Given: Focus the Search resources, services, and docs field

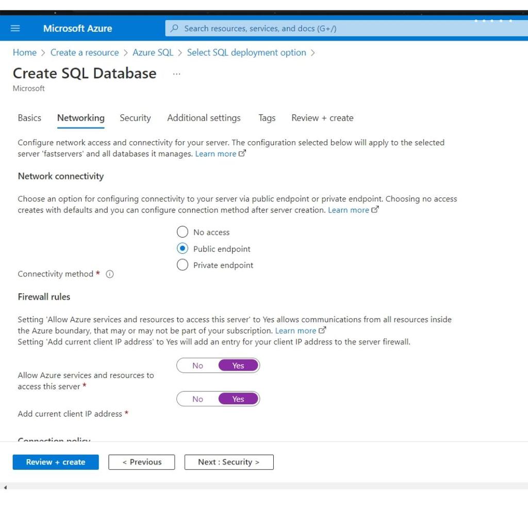Looking at the screenshot, I should click(x=346, y=28).
